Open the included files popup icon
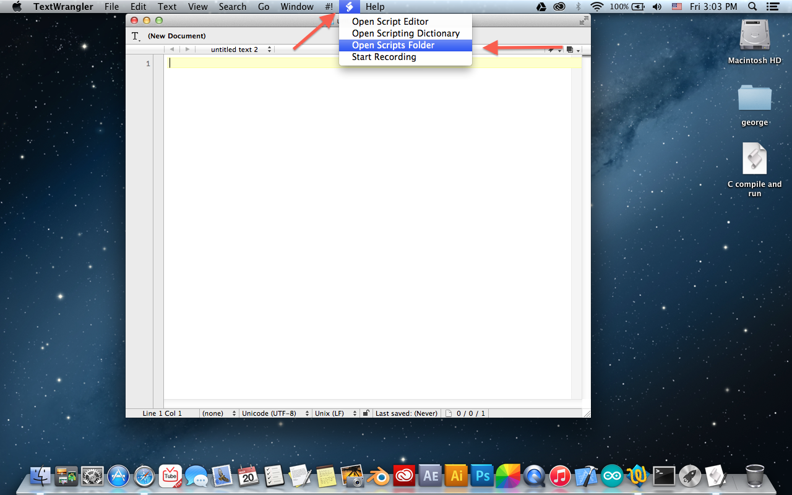 [573, 49]
